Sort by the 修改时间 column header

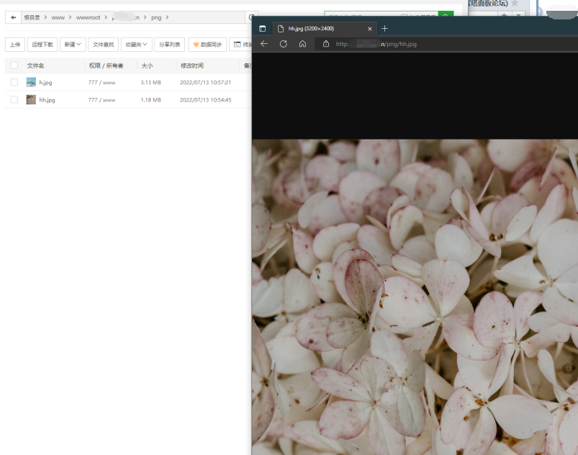(192, 66)
